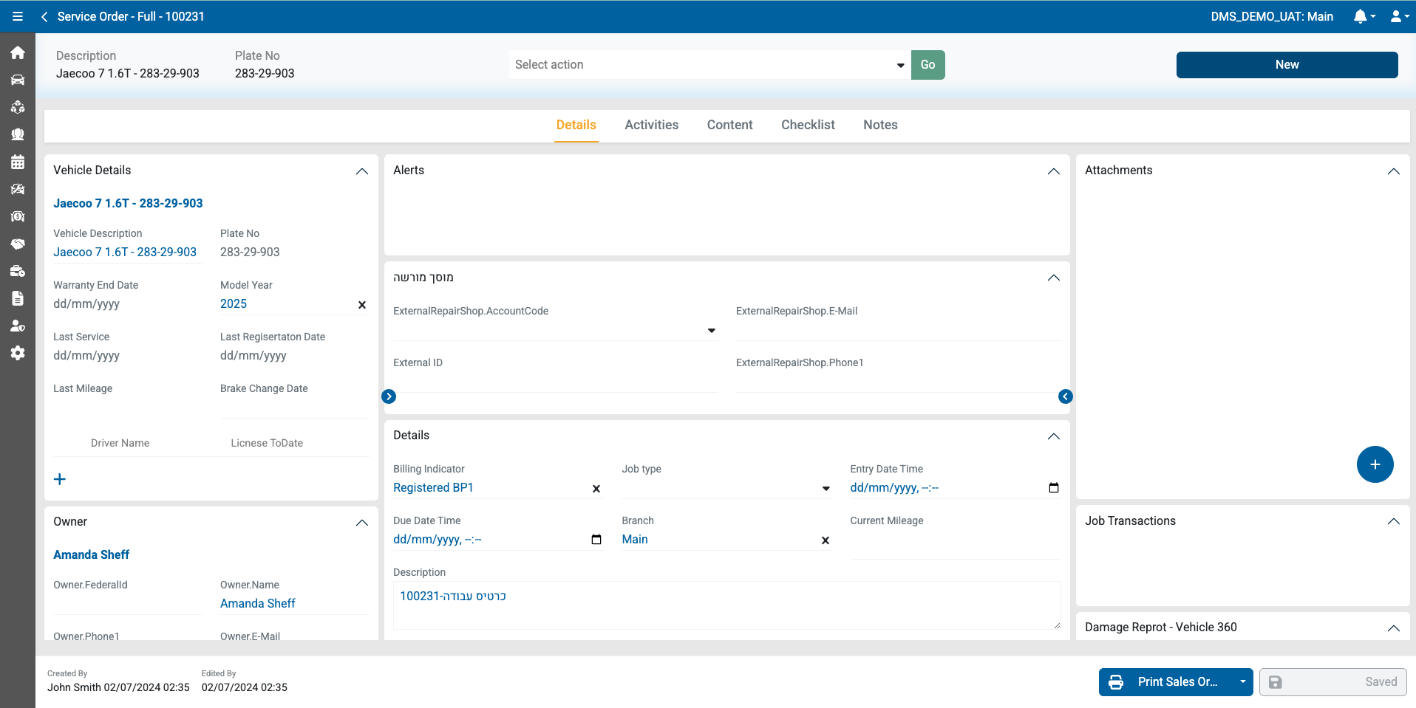Click the Last Service date field
Viewport: 1416px width, 708px height.
pos(127,355)
